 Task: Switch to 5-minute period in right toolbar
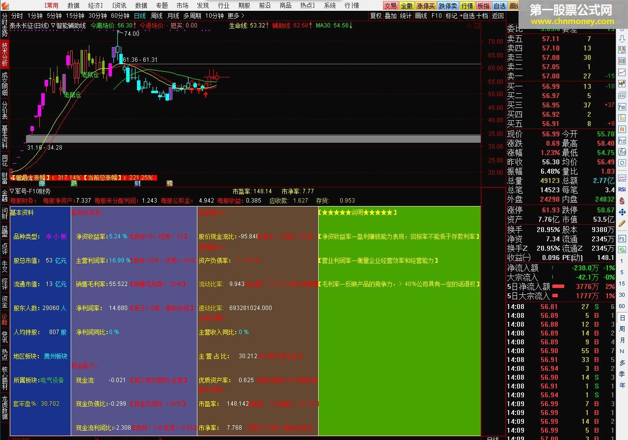click(x=622, y=272)
